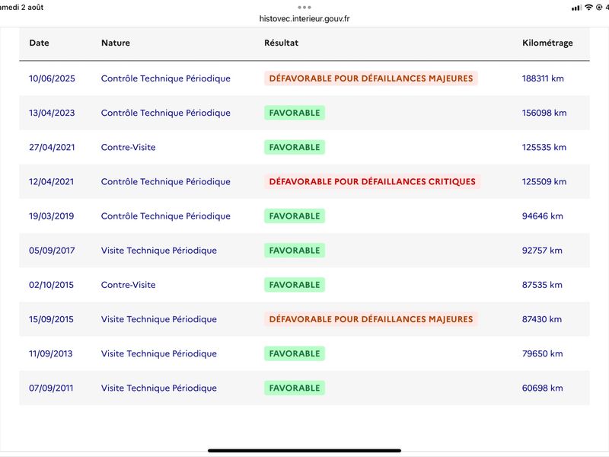Click the 125509 km mileage

coord(544,182)
